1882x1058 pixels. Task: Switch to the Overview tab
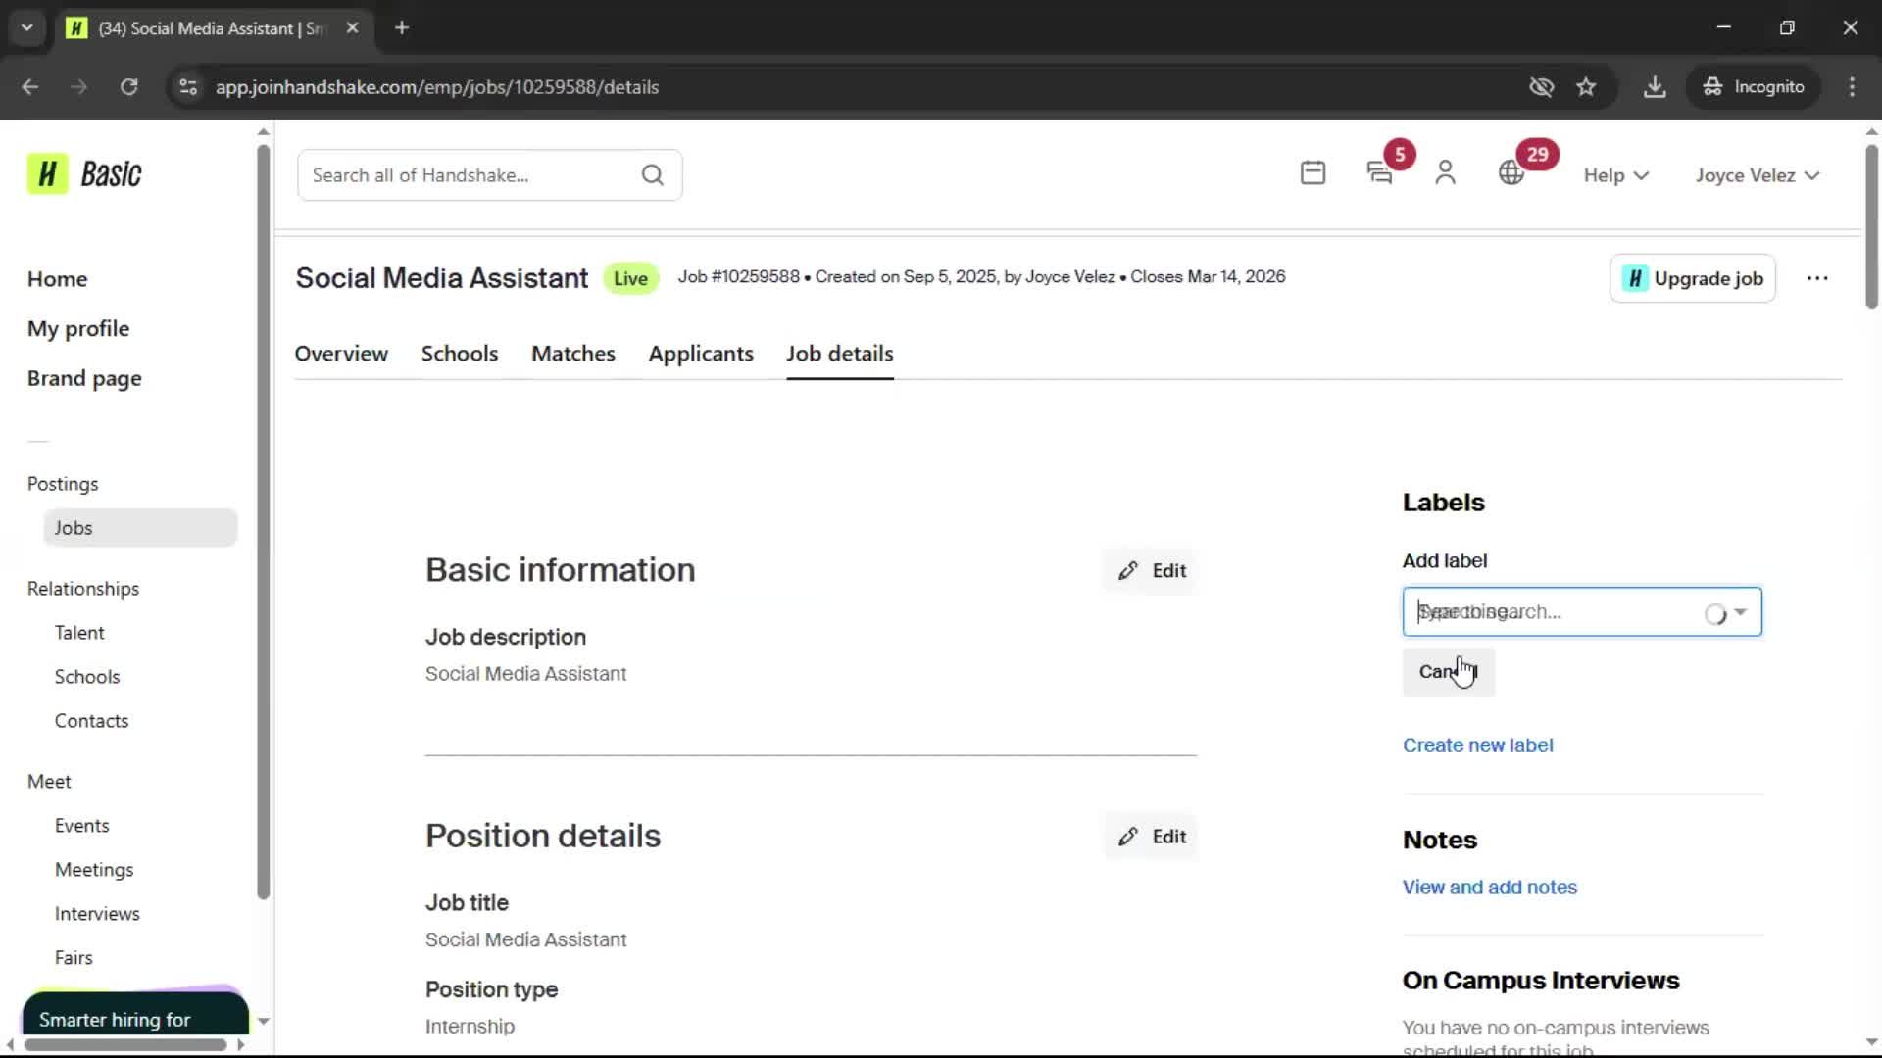coord(341,354)
